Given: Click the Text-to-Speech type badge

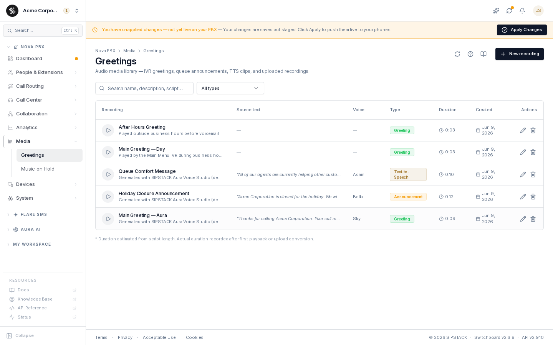Looking at the screenshot, I should click(408, 174).
